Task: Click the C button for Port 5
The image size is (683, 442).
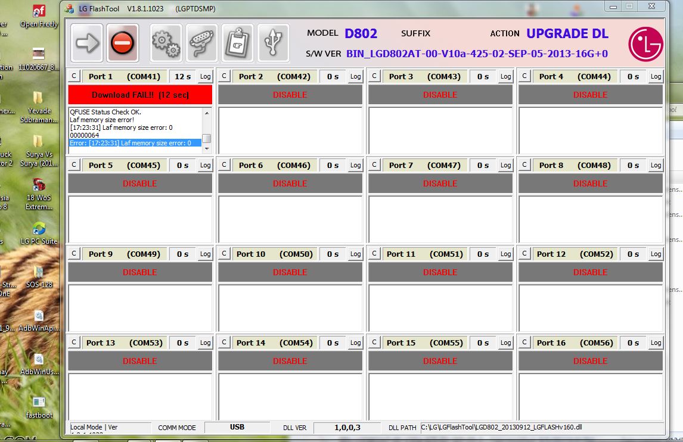Action: [x=74, y=165]
